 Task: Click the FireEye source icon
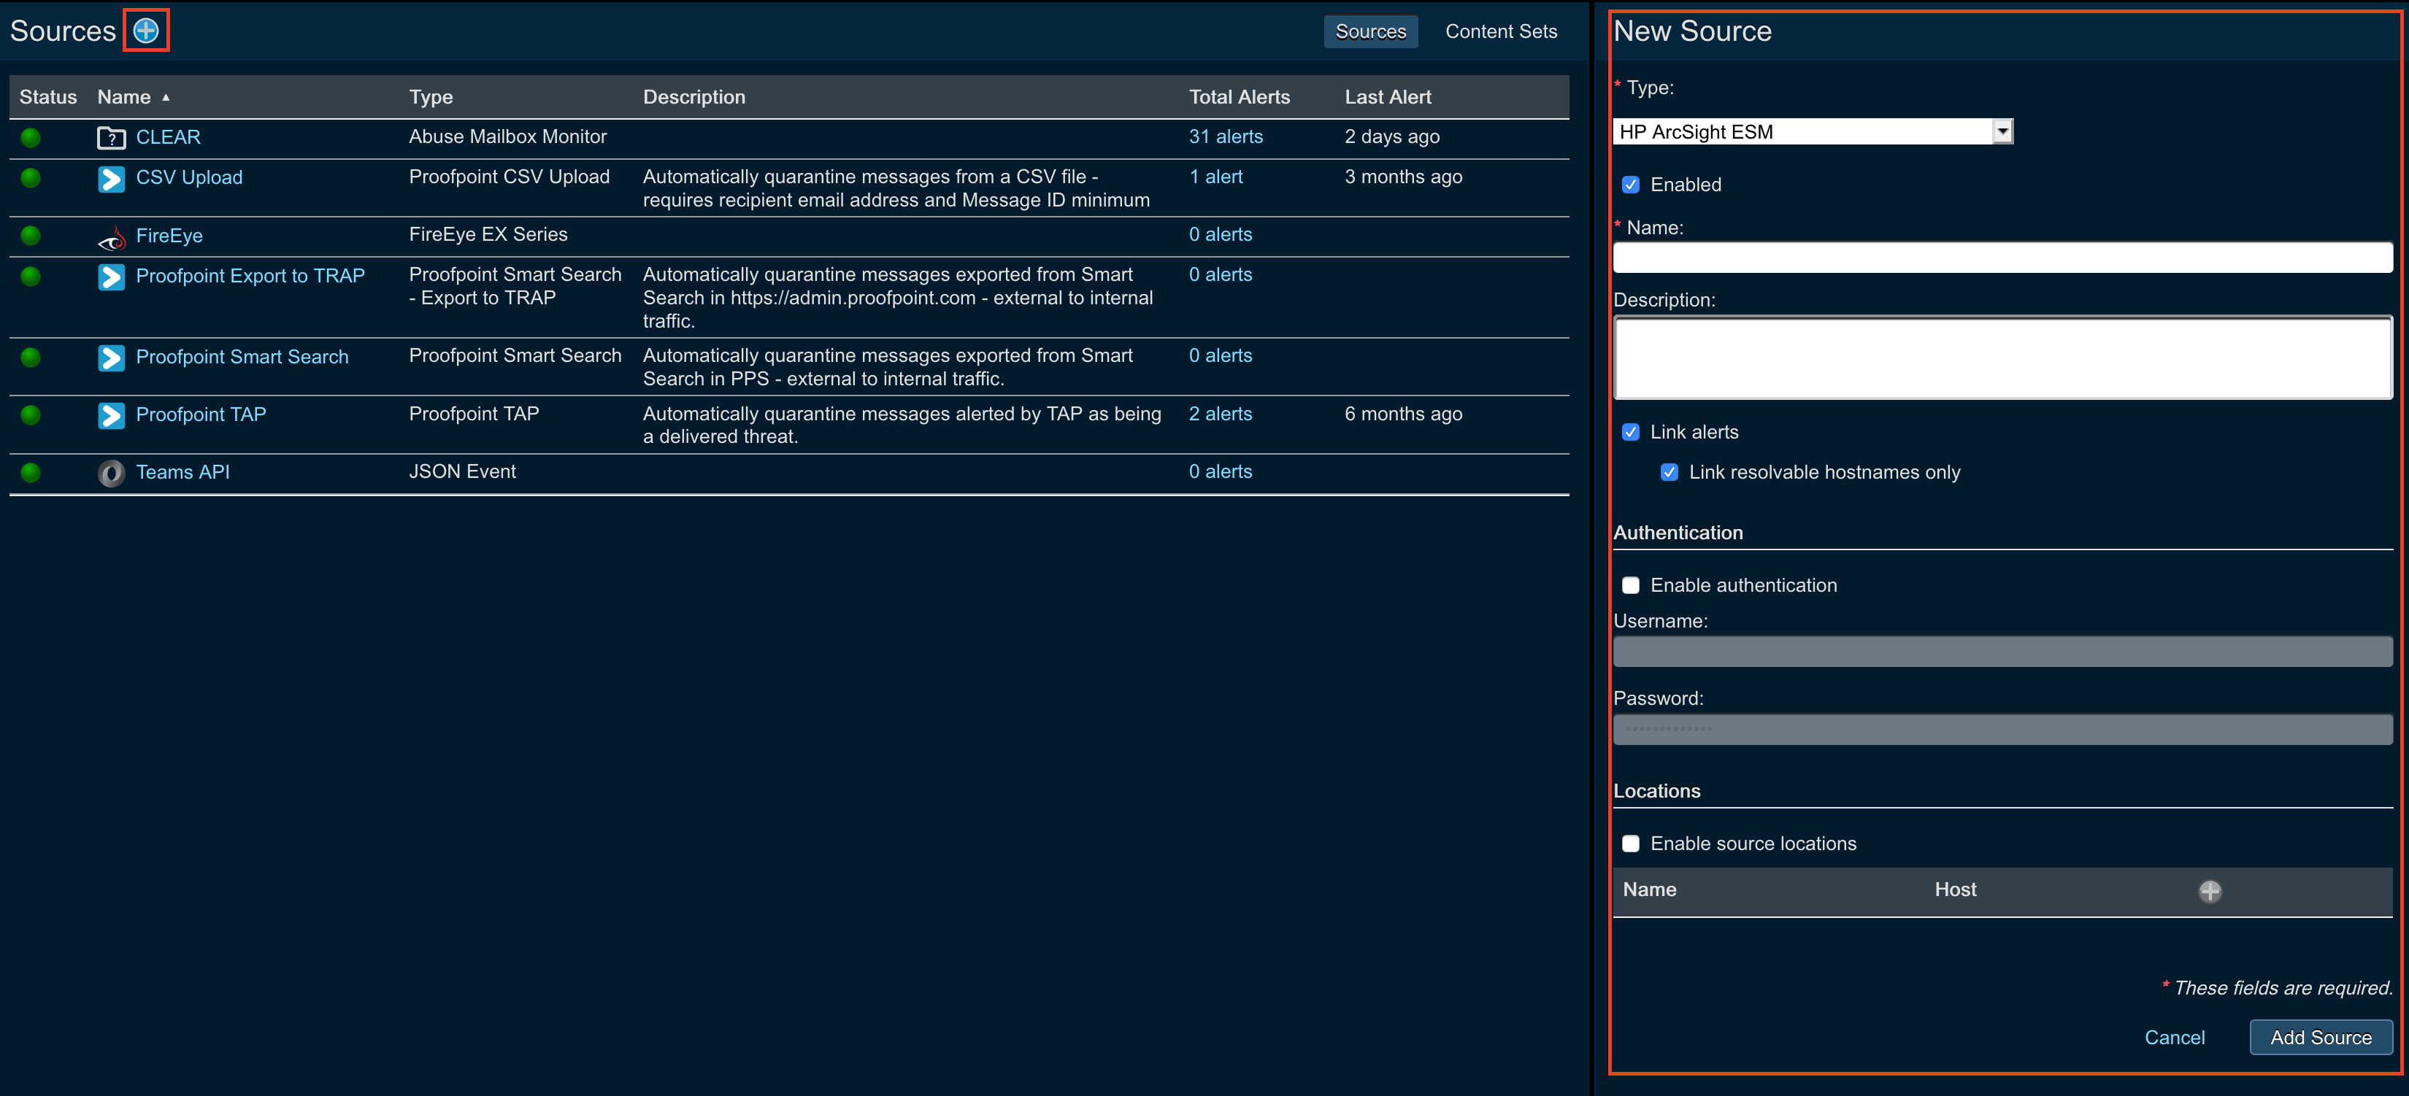pos(111,238)
